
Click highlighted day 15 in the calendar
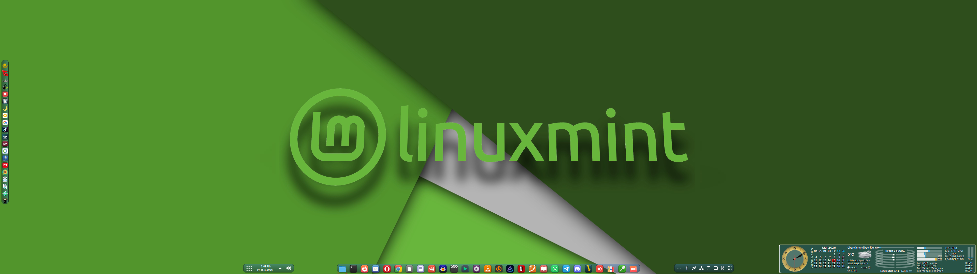click(834, 260)
